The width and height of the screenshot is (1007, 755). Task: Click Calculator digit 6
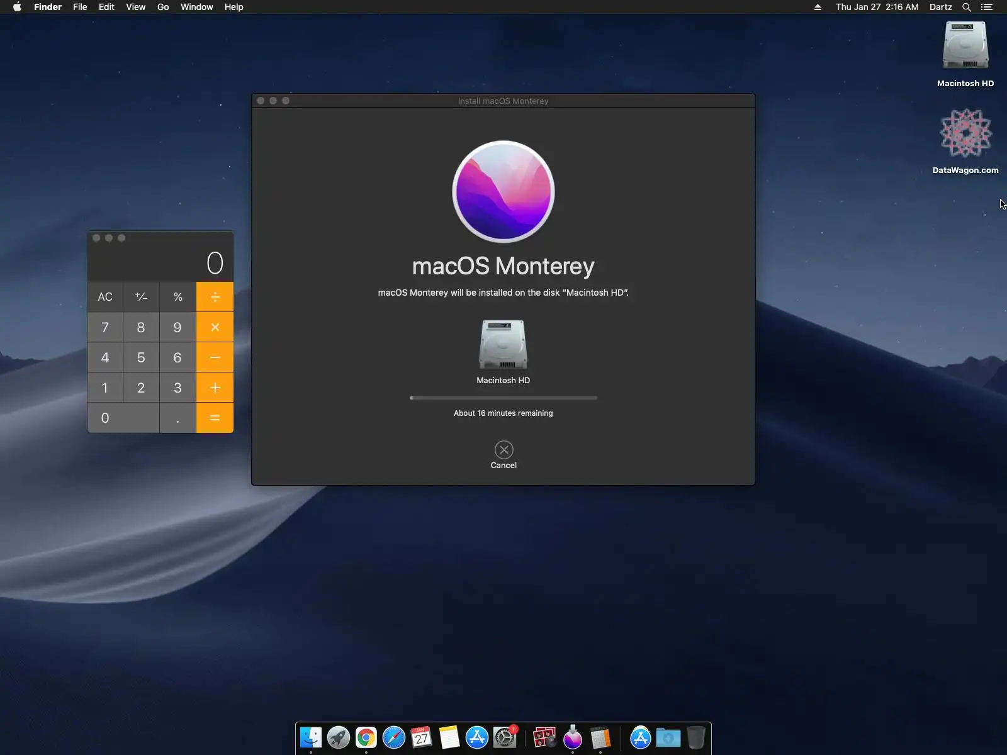point(178,357)
